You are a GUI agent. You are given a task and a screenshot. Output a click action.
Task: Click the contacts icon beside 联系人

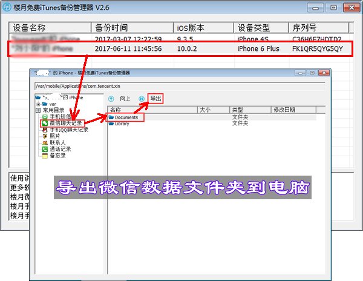[45, 143]
